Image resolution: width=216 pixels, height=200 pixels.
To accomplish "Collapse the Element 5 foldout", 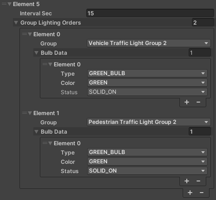I will (10, 4).
